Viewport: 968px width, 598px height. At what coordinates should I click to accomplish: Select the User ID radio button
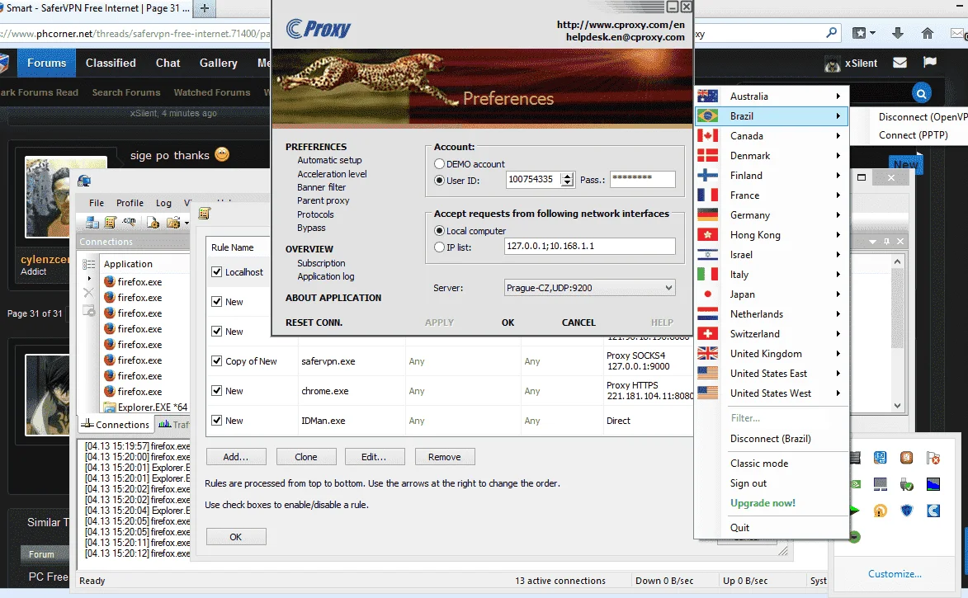(439, 180)
